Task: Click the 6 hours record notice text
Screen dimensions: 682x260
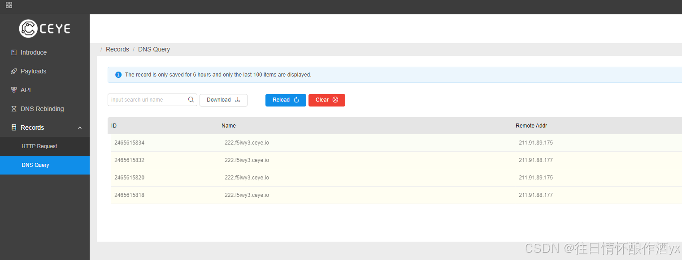Action: (x=218, y=75)
